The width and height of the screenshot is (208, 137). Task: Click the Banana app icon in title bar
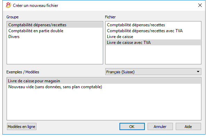[x=8, y=5]
